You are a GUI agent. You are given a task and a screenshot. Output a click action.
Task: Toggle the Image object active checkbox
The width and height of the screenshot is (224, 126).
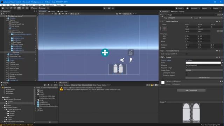pos(166,15)
